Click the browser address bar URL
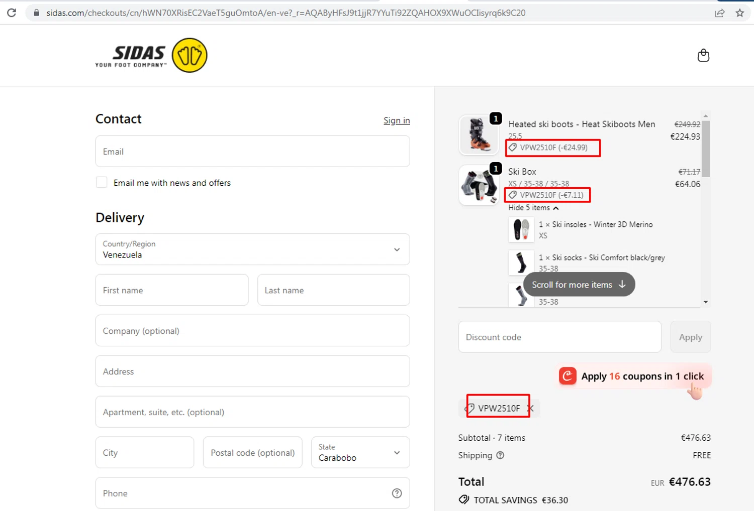Screen dimensions: 754x511 tap(286, 13)
